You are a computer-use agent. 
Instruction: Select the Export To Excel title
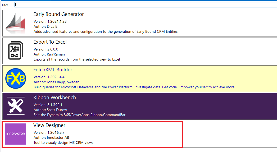pos(50,42)
